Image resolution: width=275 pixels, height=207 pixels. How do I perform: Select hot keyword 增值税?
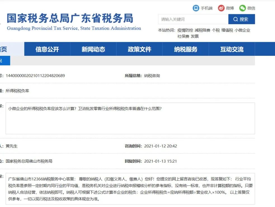tap(227, 30)
